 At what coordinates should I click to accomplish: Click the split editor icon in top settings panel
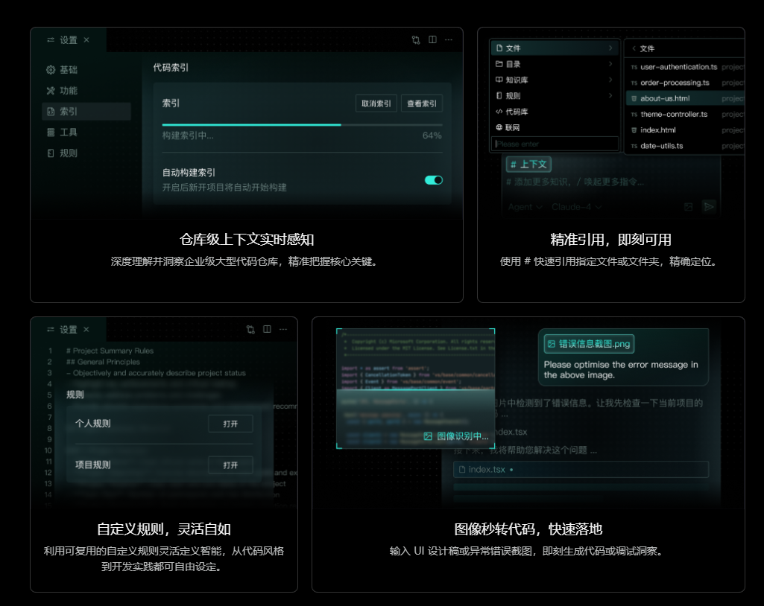pyautogui.click(x=432, y=39)
